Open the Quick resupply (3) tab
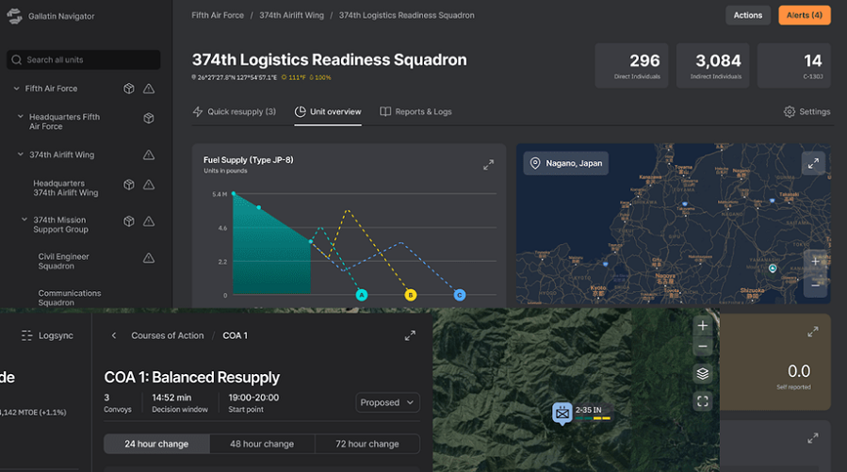The height and width of the screenshot is (472, 847). [x=235, y=112]
